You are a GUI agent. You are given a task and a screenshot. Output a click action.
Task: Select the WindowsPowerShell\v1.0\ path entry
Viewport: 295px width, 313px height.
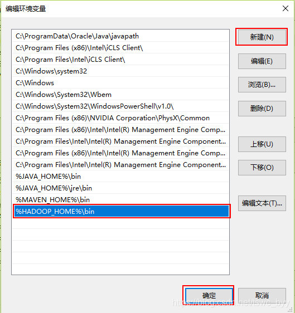tap(120, 106)
